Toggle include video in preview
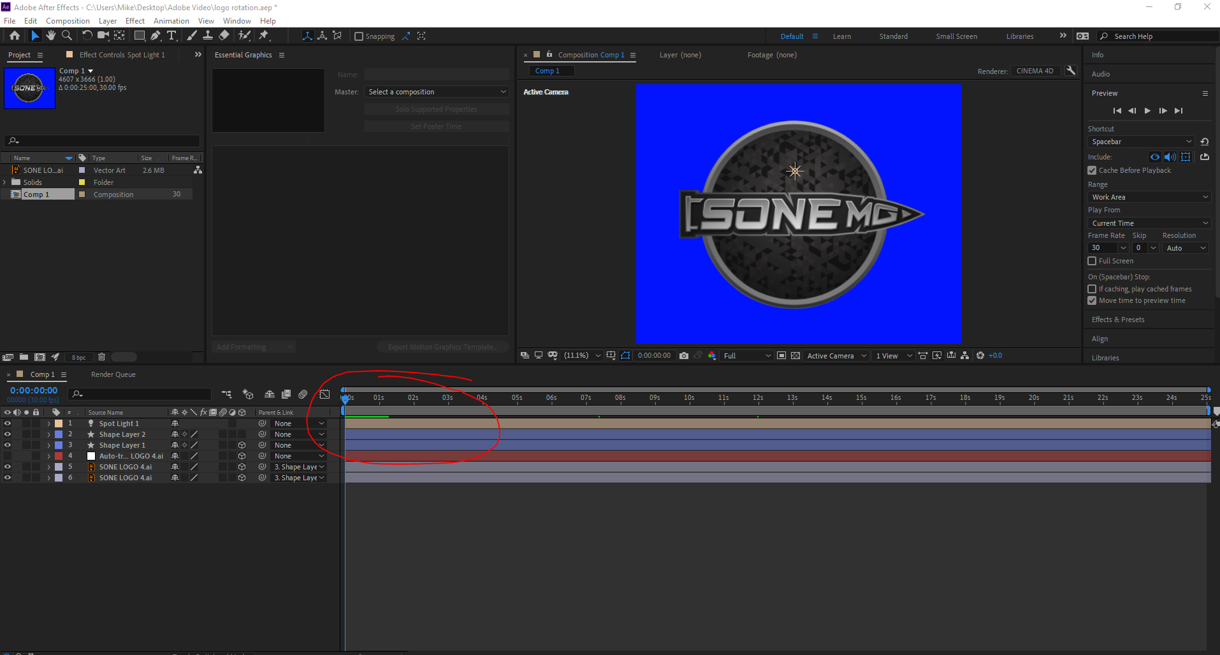The height and width of the screenshot is (655, 1220). (1155, 157)
